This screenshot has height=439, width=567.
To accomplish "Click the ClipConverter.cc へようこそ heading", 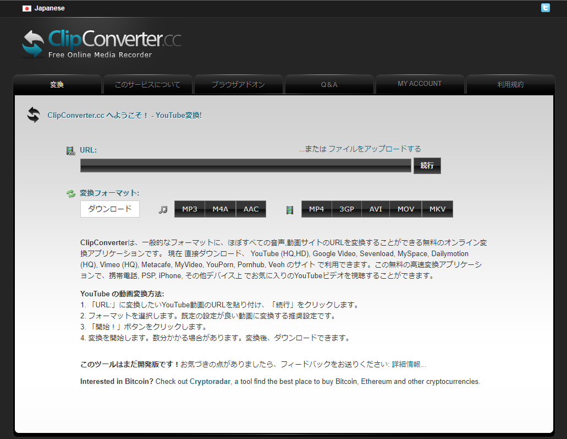I will [x=125, y=115].
